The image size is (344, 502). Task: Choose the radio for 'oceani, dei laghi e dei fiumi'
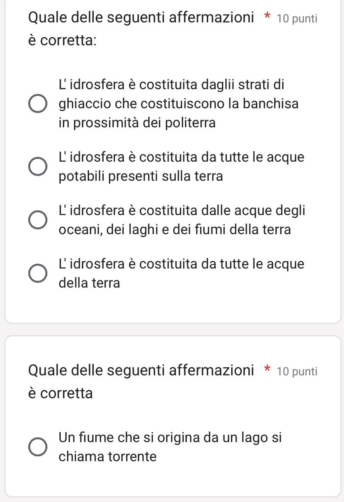point(38,220)
